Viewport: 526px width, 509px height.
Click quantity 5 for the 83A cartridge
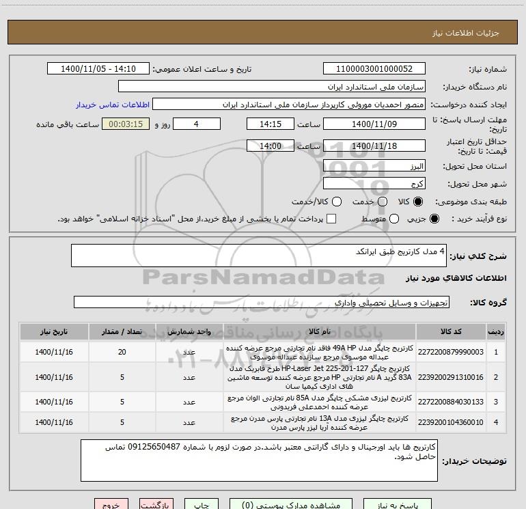pos(122,377)
